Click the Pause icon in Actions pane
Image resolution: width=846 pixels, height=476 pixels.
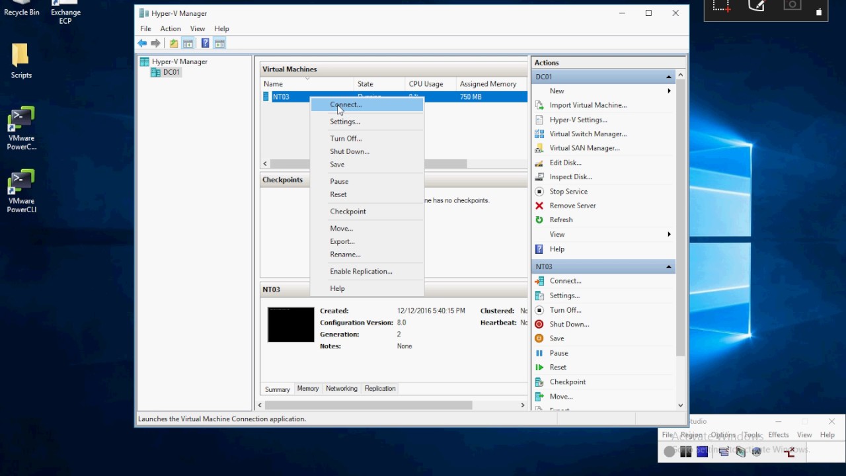pos(539,353)
